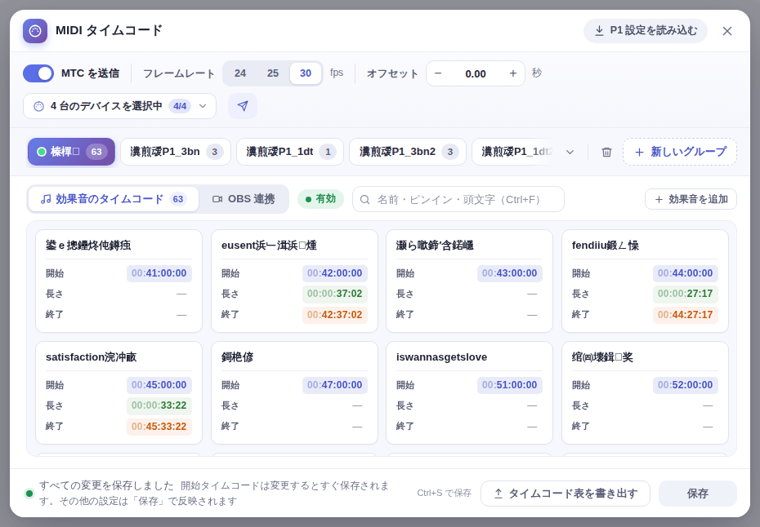This screenshot has height=527, width=760.
Task: Select the satisfaction sound effect card title
Action: point(92,357)
